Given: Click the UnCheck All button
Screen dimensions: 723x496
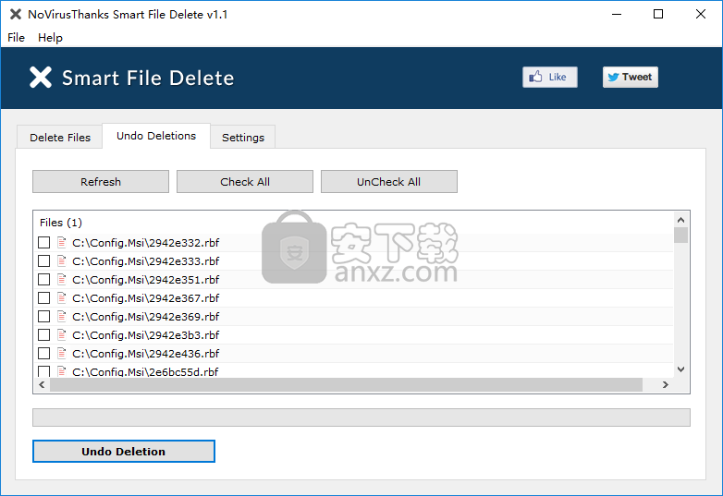Looking at the screenshot, I should [x=388, y=181].
